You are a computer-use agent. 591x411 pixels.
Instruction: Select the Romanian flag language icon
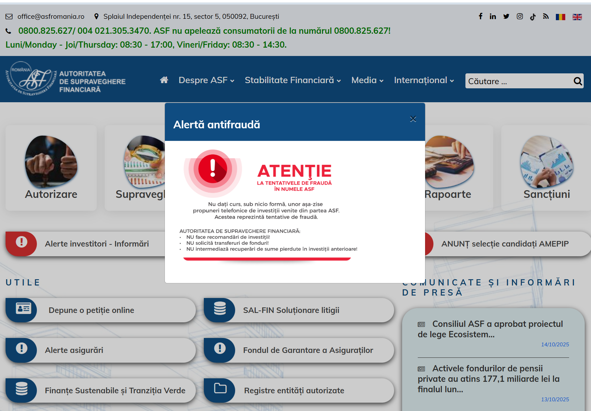tap(560, 17)
